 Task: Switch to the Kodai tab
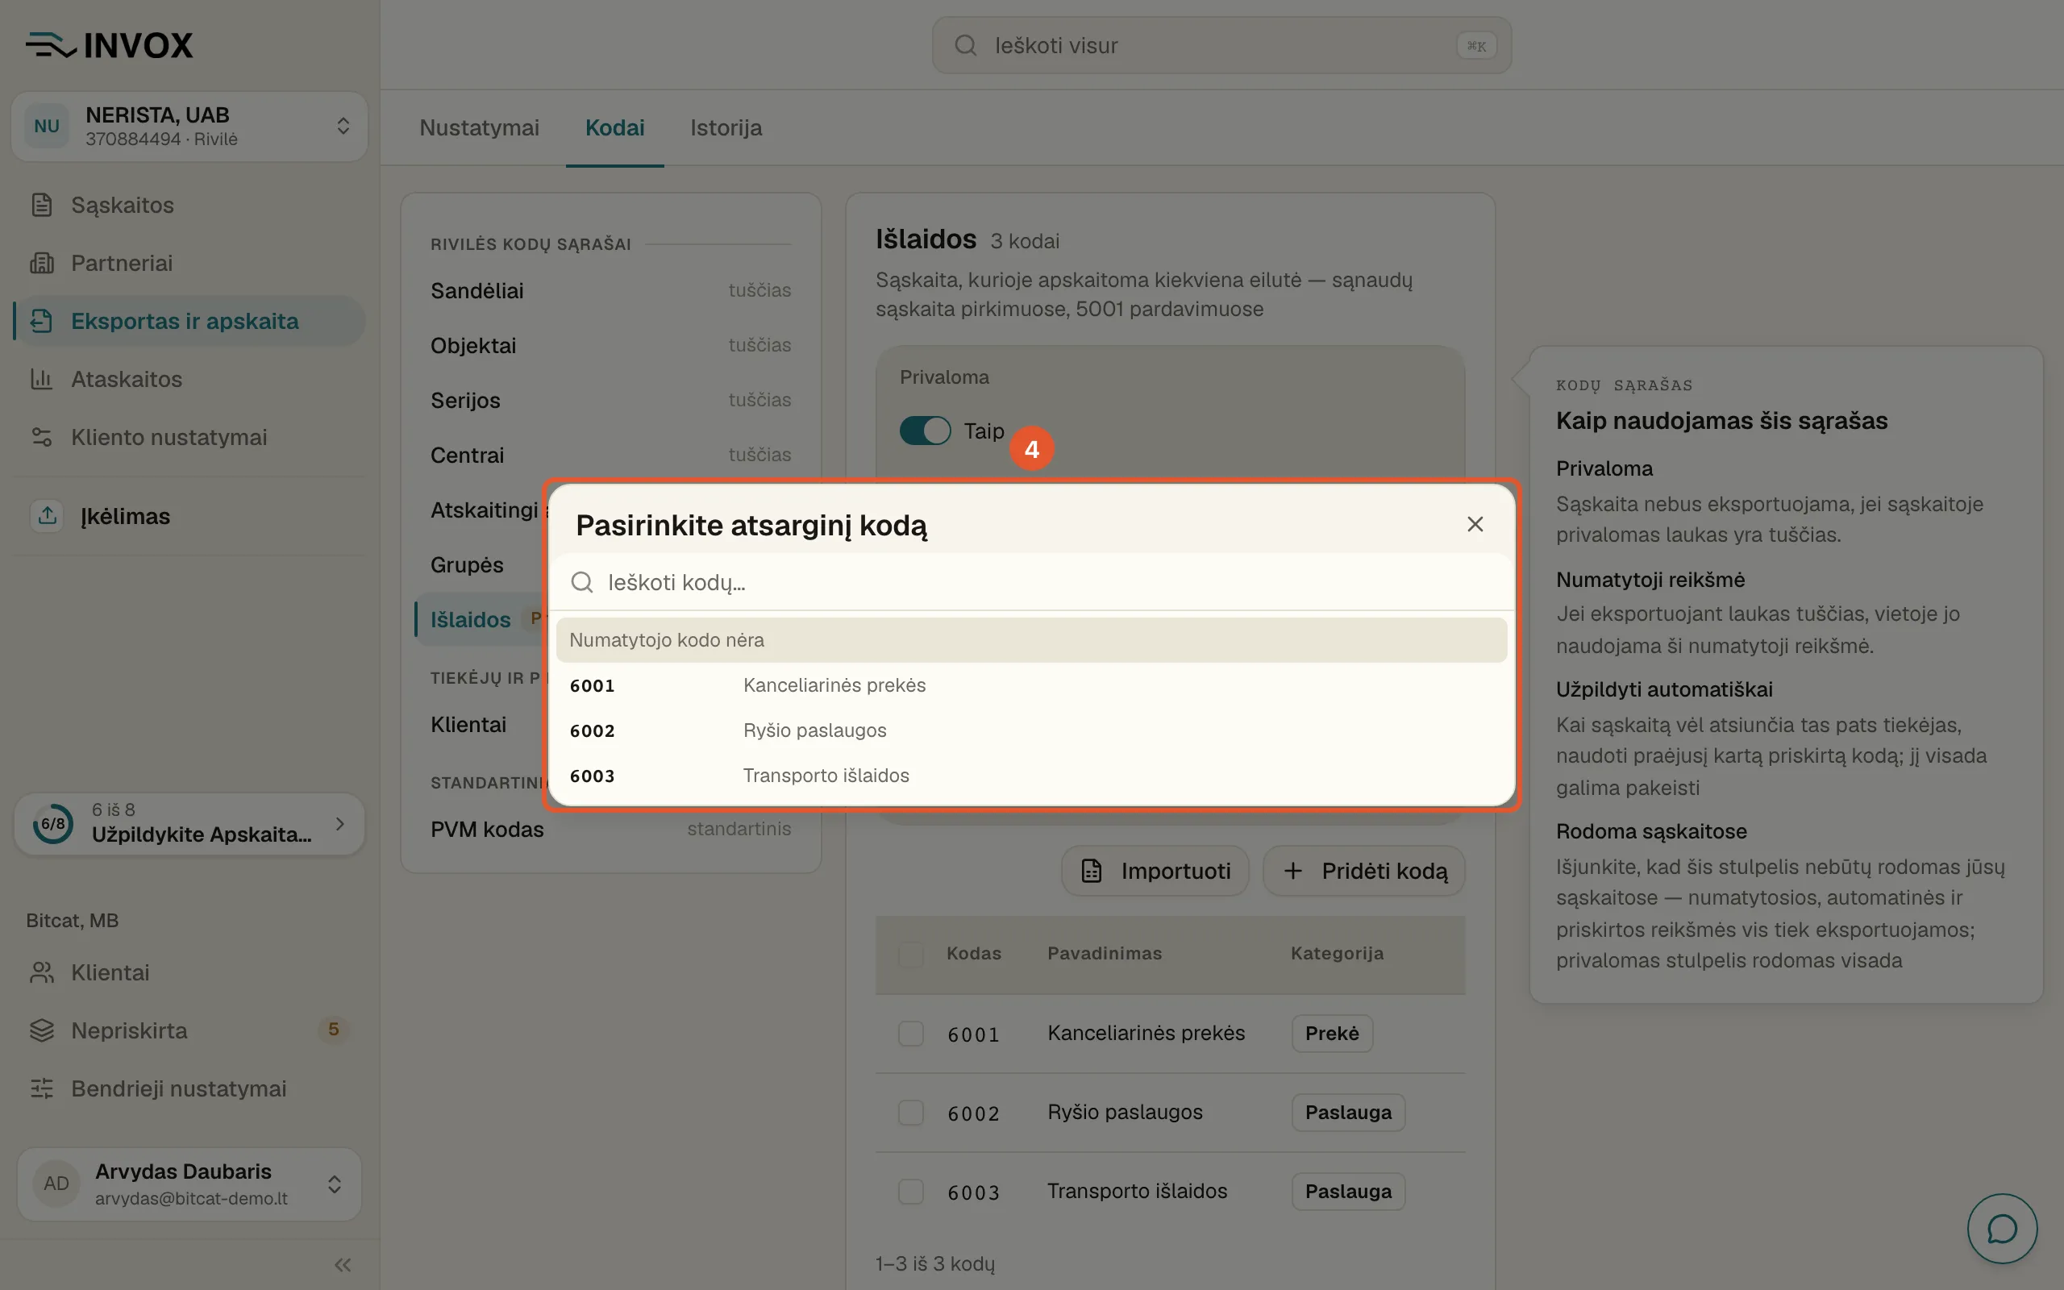point(614,128)
